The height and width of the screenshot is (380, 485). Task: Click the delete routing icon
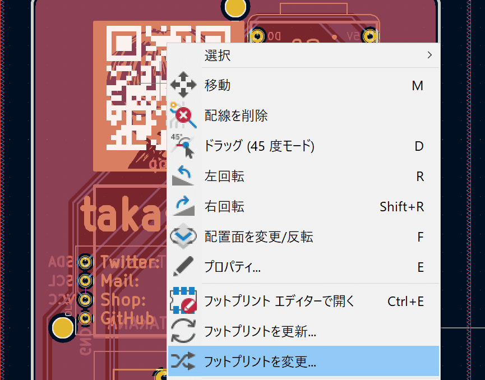click(x=183, y=115)
